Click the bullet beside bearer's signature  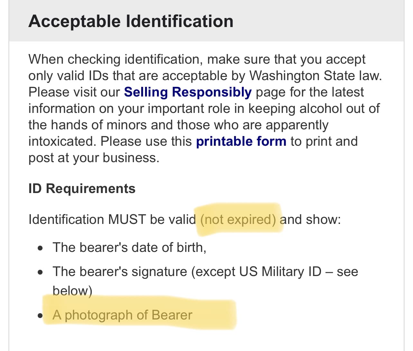tap(40, 272)
